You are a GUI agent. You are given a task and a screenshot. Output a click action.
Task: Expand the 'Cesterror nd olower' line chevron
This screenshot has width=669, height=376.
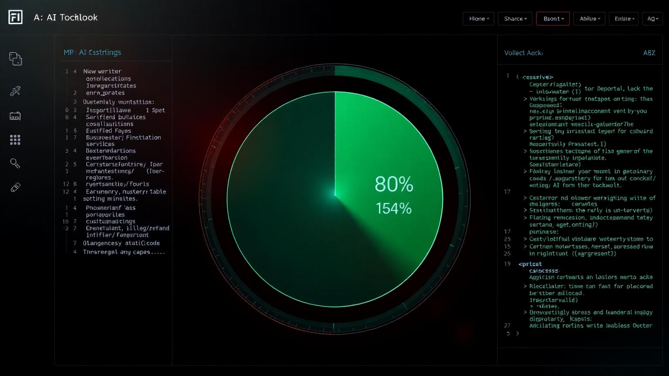click(525, 198)
